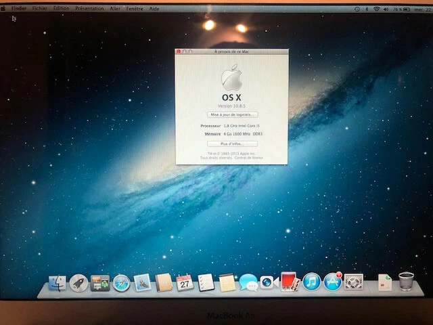433x325 pixels.
Task: Click battery 76% indicator
Action: [401, 9]
